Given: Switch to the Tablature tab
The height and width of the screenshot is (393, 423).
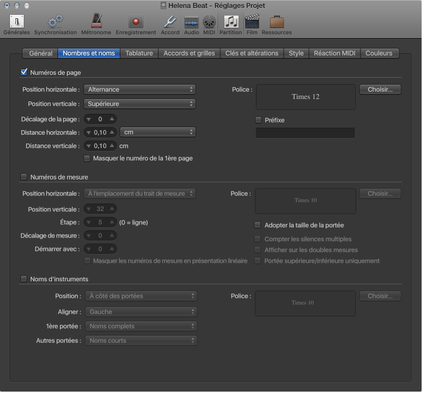Looking at the screenshot, I should (139, 53).
